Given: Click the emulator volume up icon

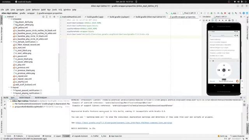Looking at the screenshot, I should point(207,20).
